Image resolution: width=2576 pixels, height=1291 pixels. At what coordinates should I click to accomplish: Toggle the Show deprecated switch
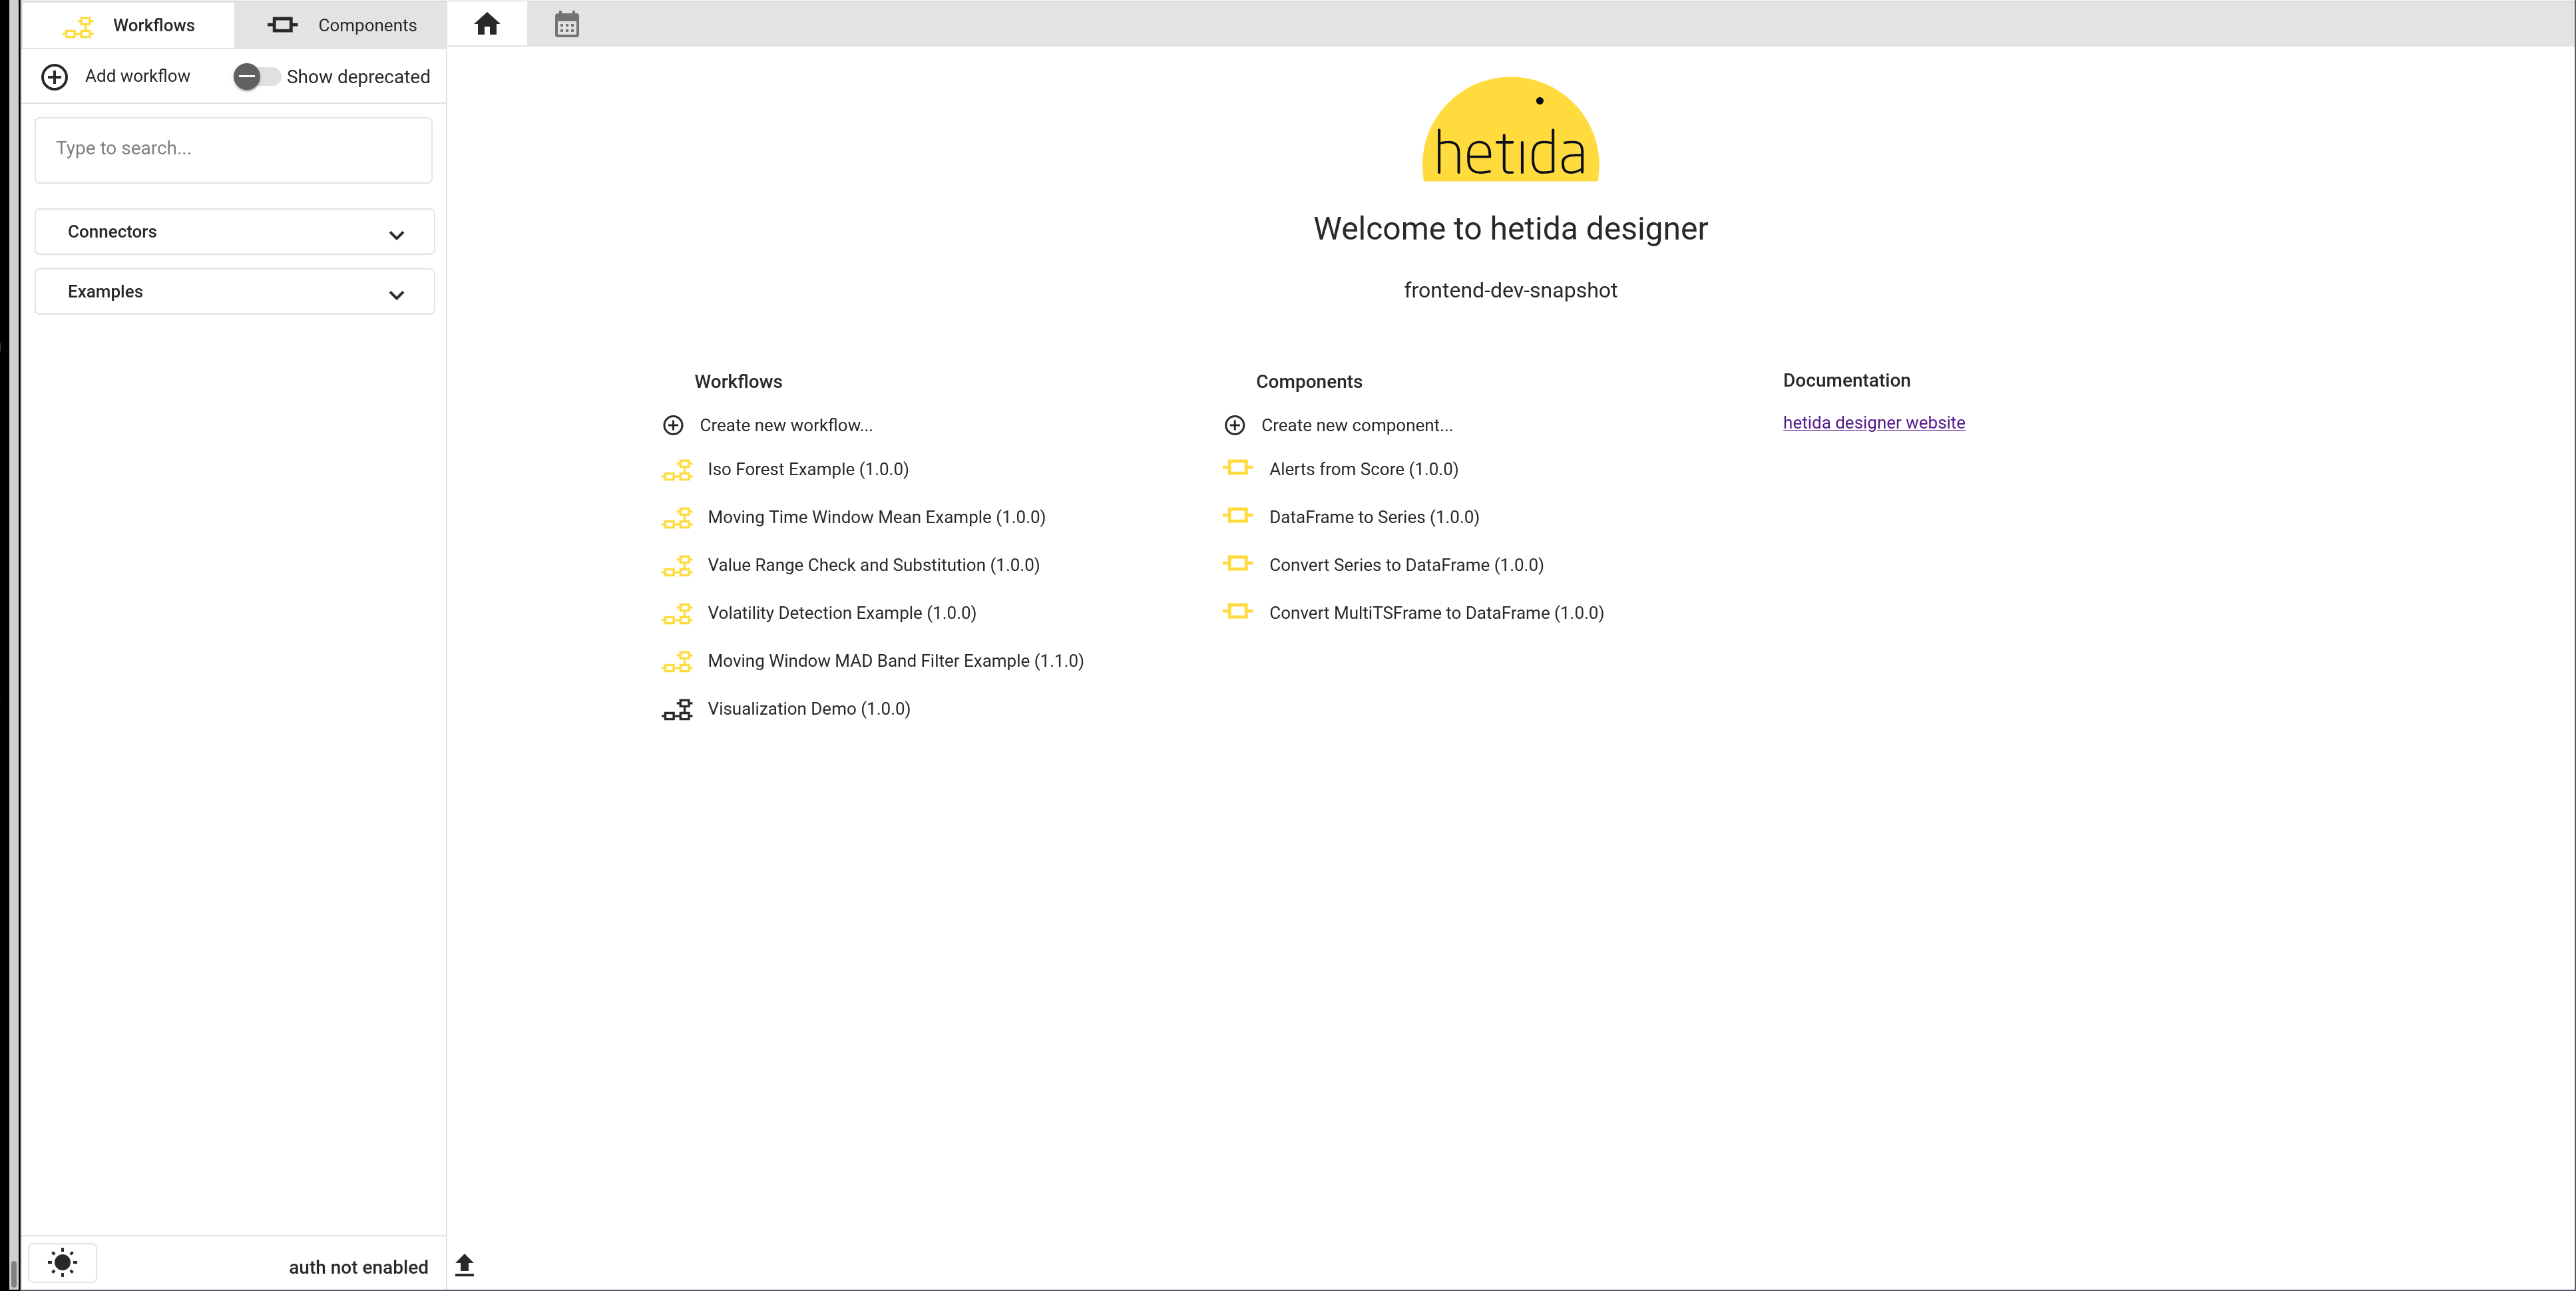pos(256,76)
